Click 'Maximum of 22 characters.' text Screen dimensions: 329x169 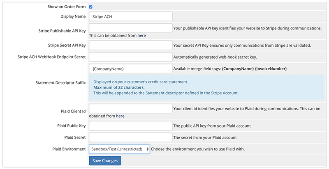coord(119,87)
